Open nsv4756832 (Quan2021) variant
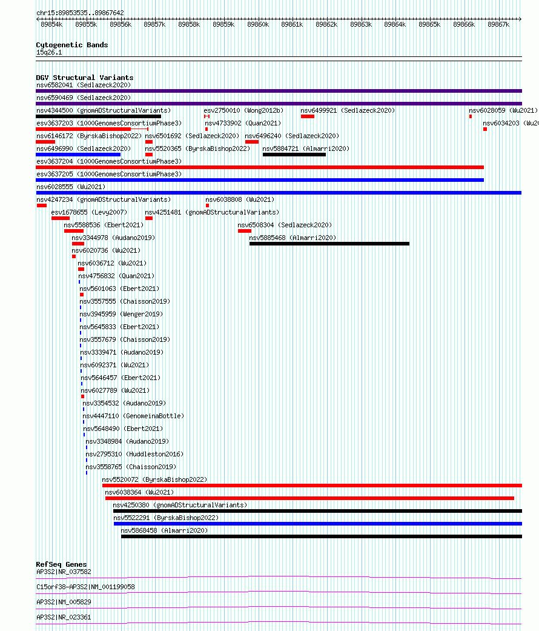Viewport: 539px width, 631px height. click(x=116, y=276)
